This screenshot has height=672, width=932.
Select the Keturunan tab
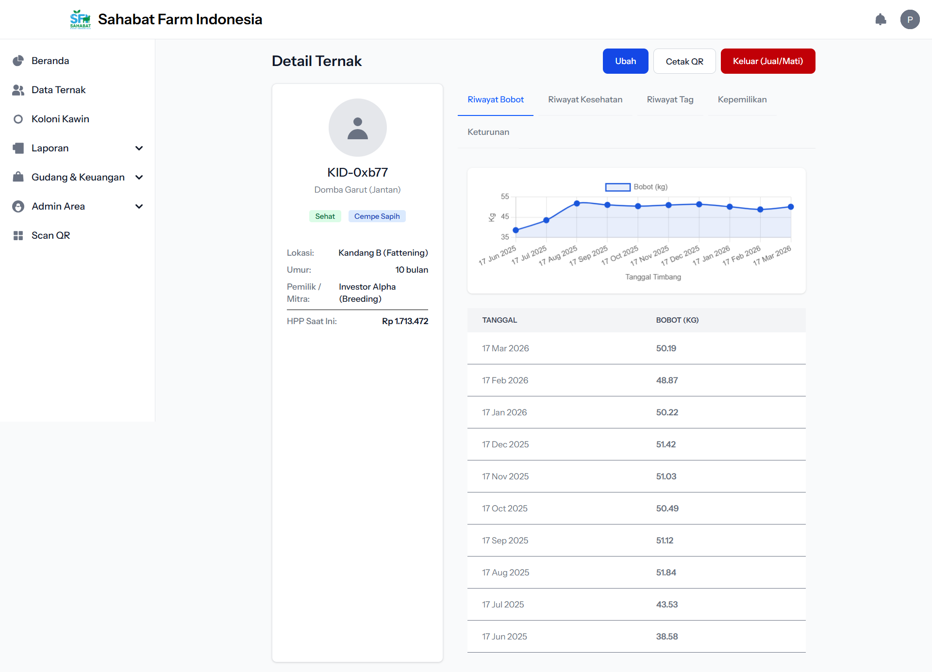pos(488,132)
